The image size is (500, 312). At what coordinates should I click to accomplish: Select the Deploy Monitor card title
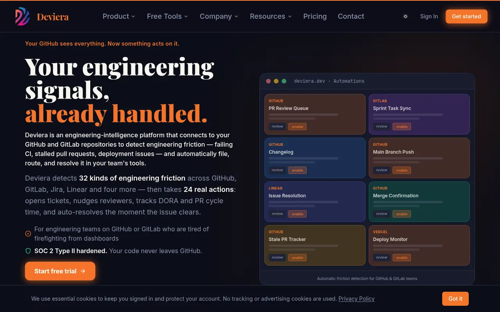point(390,239)
